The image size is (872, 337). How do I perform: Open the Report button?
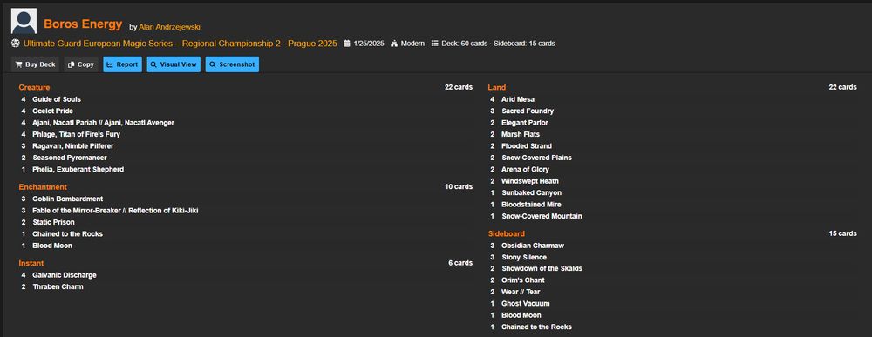pyautogui.click(x=122, y=64)
